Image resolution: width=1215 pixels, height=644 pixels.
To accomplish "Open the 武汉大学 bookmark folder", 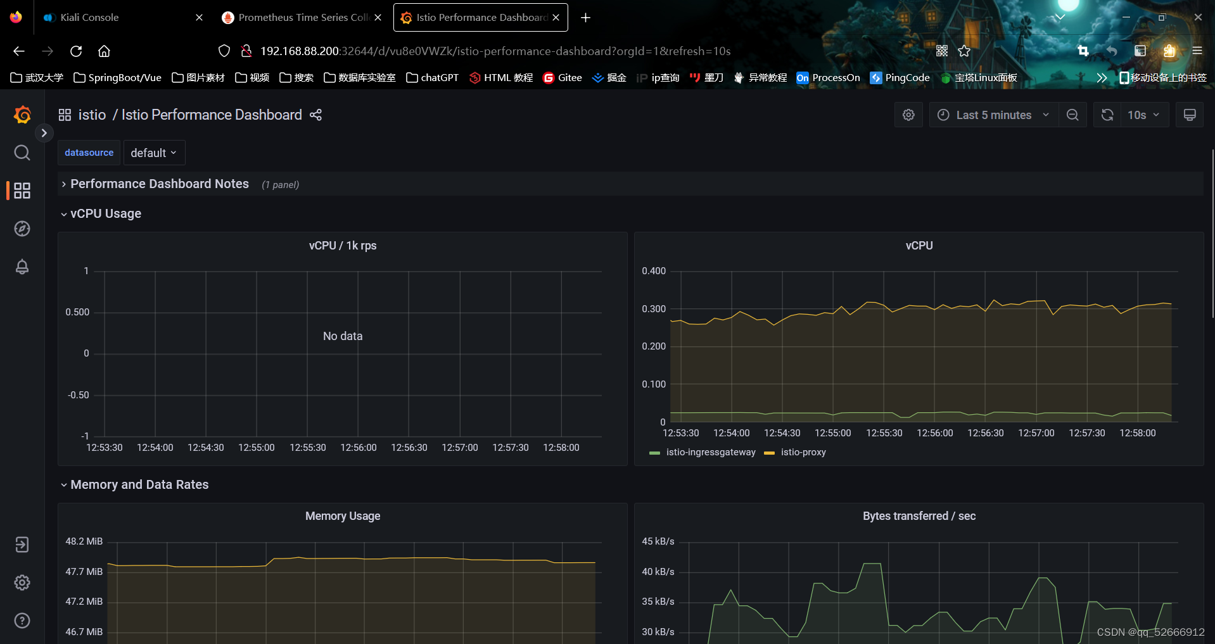I will tap(37, 77).
